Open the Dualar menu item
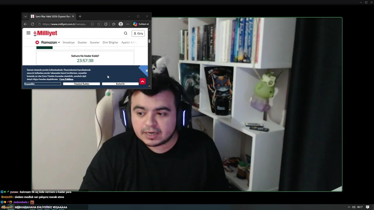 tap(82, 43)
